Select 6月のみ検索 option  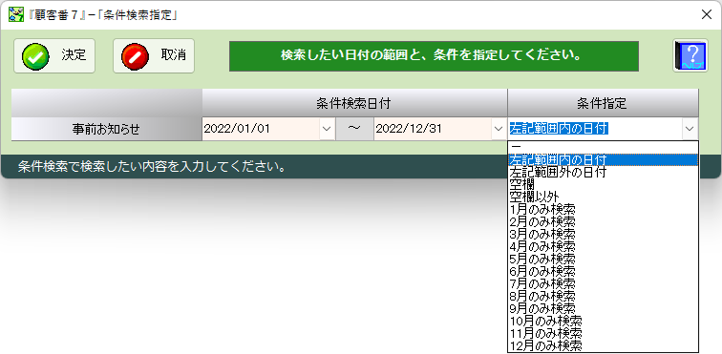[603, 271]
